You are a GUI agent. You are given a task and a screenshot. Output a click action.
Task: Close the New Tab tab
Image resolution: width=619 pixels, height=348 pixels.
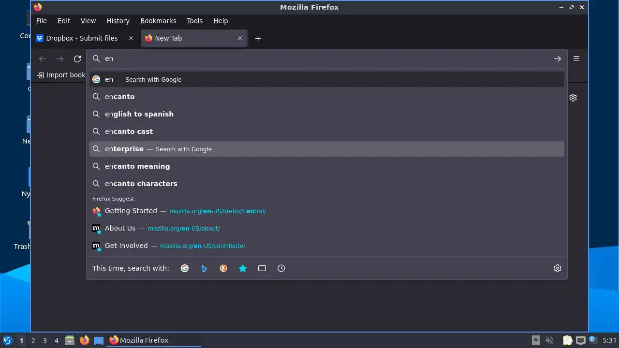pyautogui.click(x=240, y=38)
